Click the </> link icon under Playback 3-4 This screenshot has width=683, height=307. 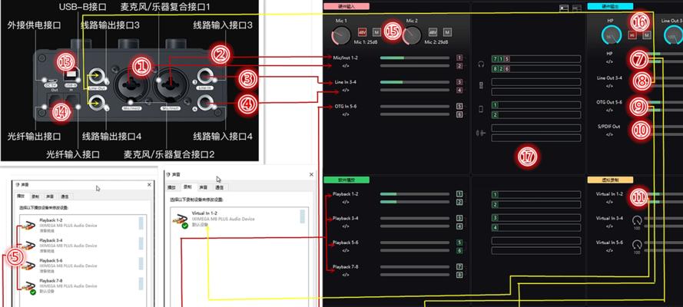pos(346,226)
